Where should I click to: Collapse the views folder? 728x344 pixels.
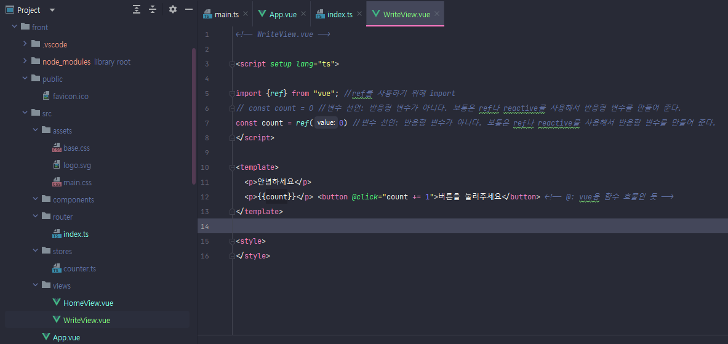[35, 285]
